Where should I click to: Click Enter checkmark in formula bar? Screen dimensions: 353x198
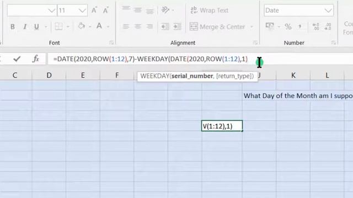click(x=17, y=59)
